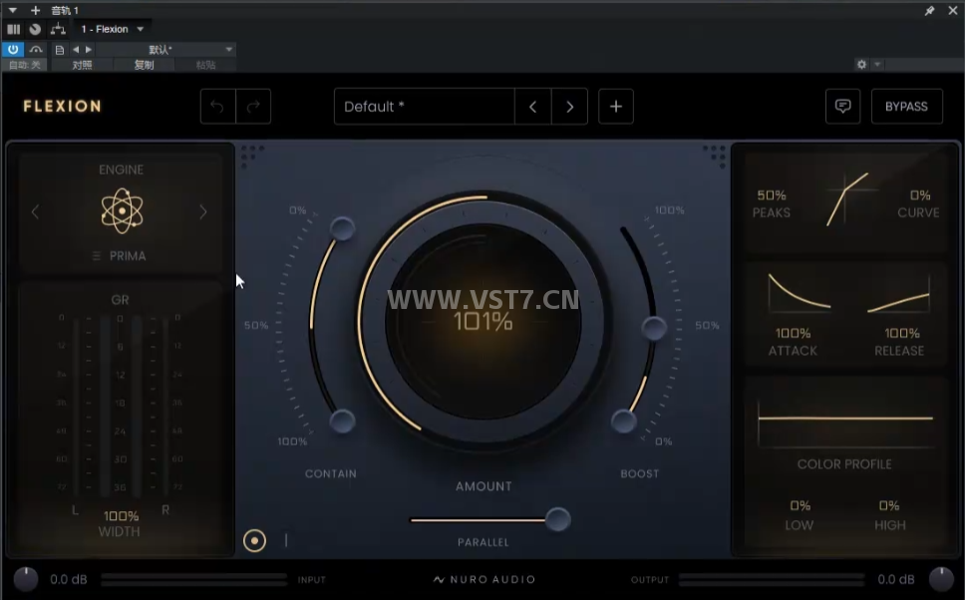This screenshot has width=965, height=600.
Task: Click the PRIMA atom engine icon
Action: click(x=122, y=211)
